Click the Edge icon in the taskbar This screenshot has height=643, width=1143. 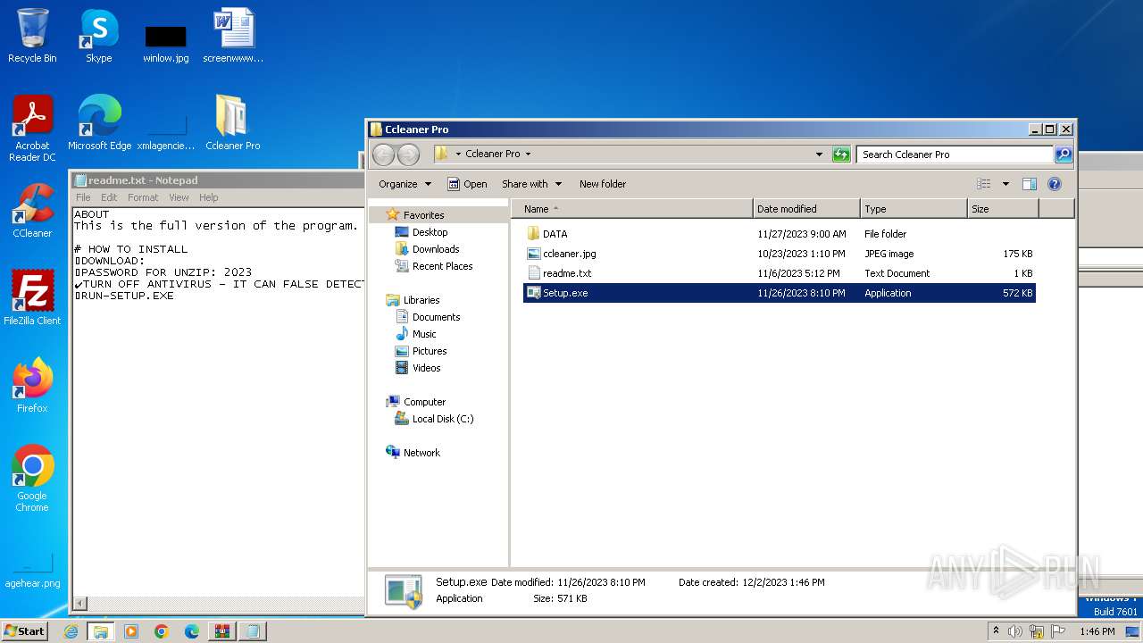point(192,631)
